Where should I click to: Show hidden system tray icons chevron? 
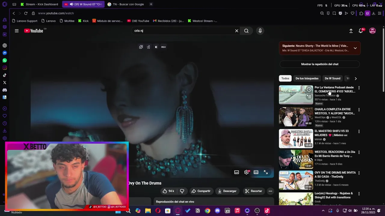pyautogui.click(x=323, y=211)
